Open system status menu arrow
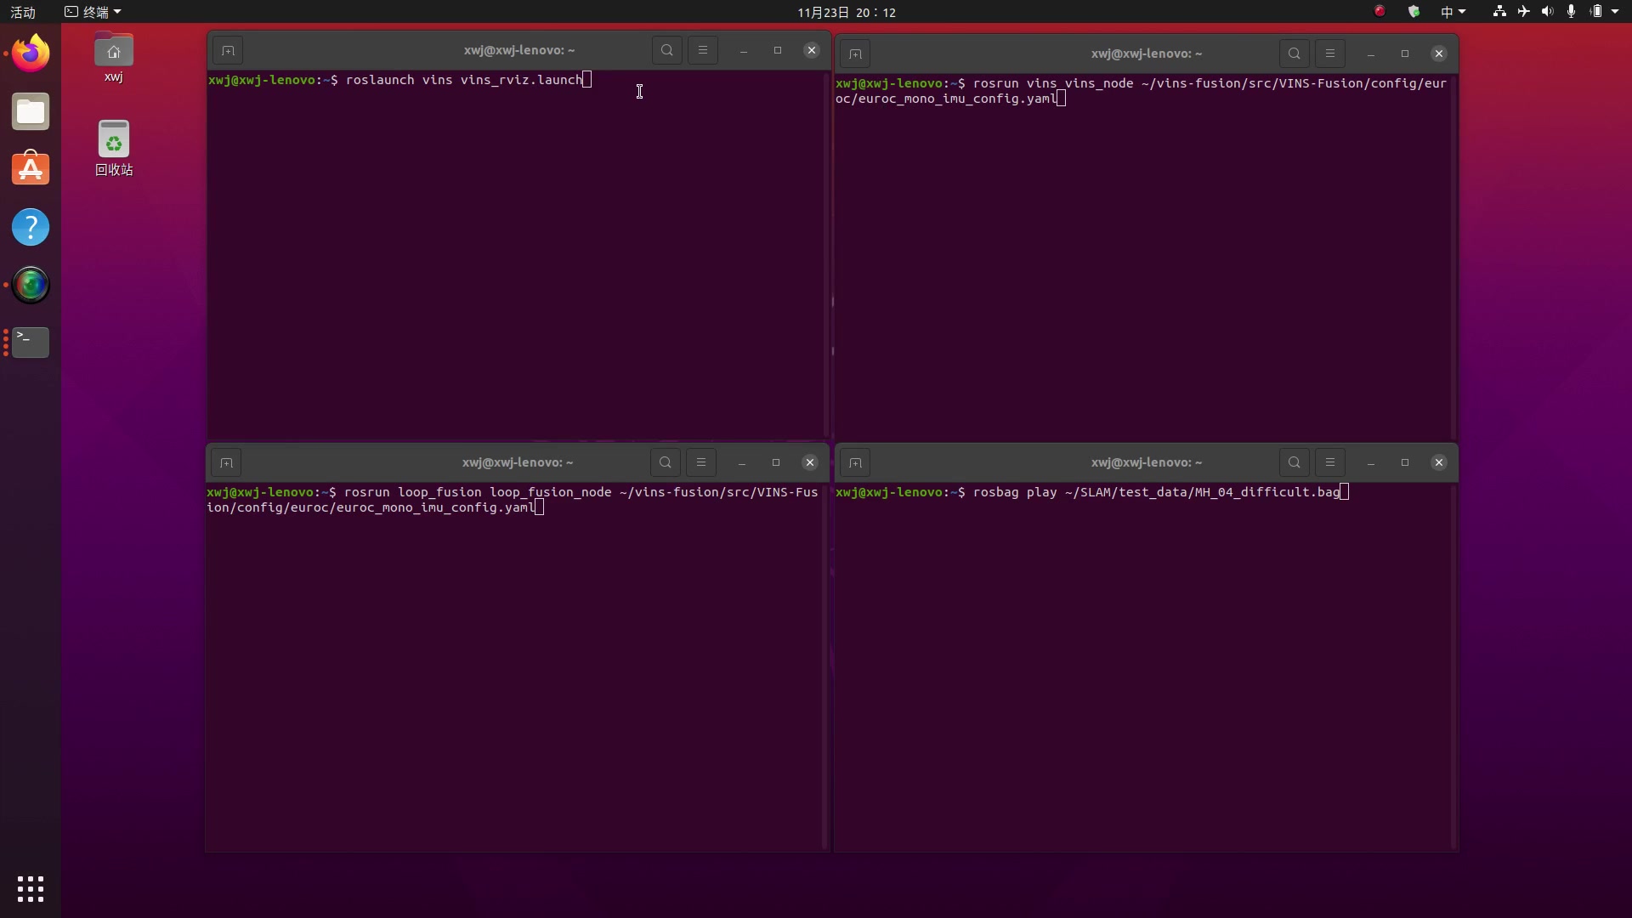 click(1615, 12)
